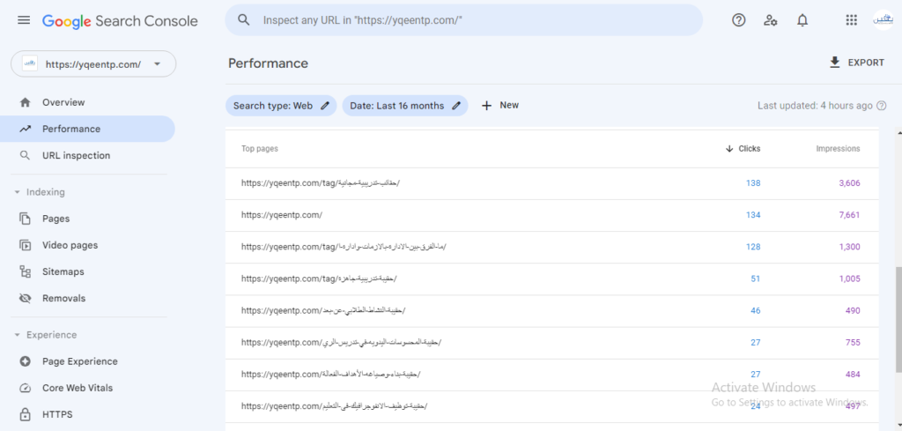Click the Pages documents icon
The width and height of the screenshot is (902, 431).
coord(25,219)
